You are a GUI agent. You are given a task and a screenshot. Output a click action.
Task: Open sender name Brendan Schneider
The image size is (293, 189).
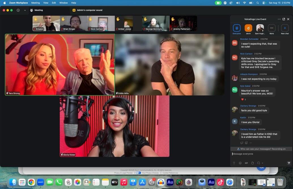249,39
